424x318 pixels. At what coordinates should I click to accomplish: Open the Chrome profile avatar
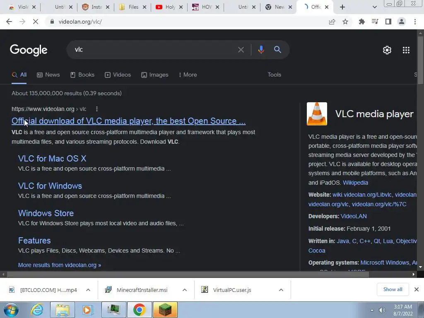point(402,22)
